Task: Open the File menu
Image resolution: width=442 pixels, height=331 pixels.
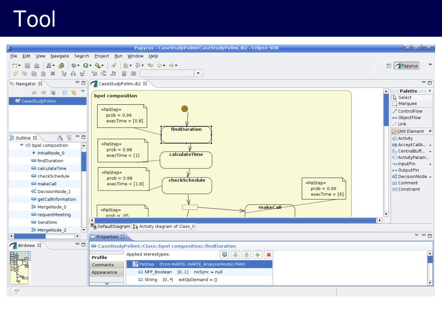Action: click(x=13, y=56)
